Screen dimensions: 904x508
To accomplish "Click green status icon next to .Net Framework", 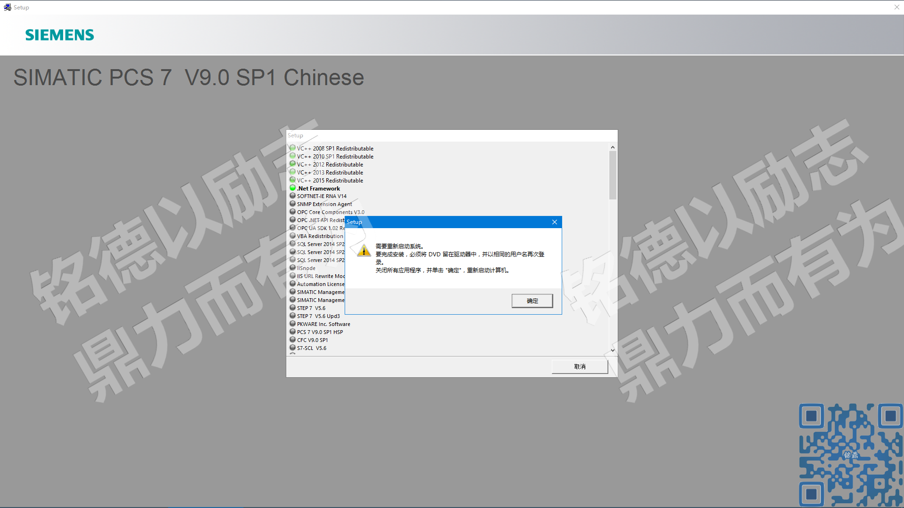I will tap(292, 188).
